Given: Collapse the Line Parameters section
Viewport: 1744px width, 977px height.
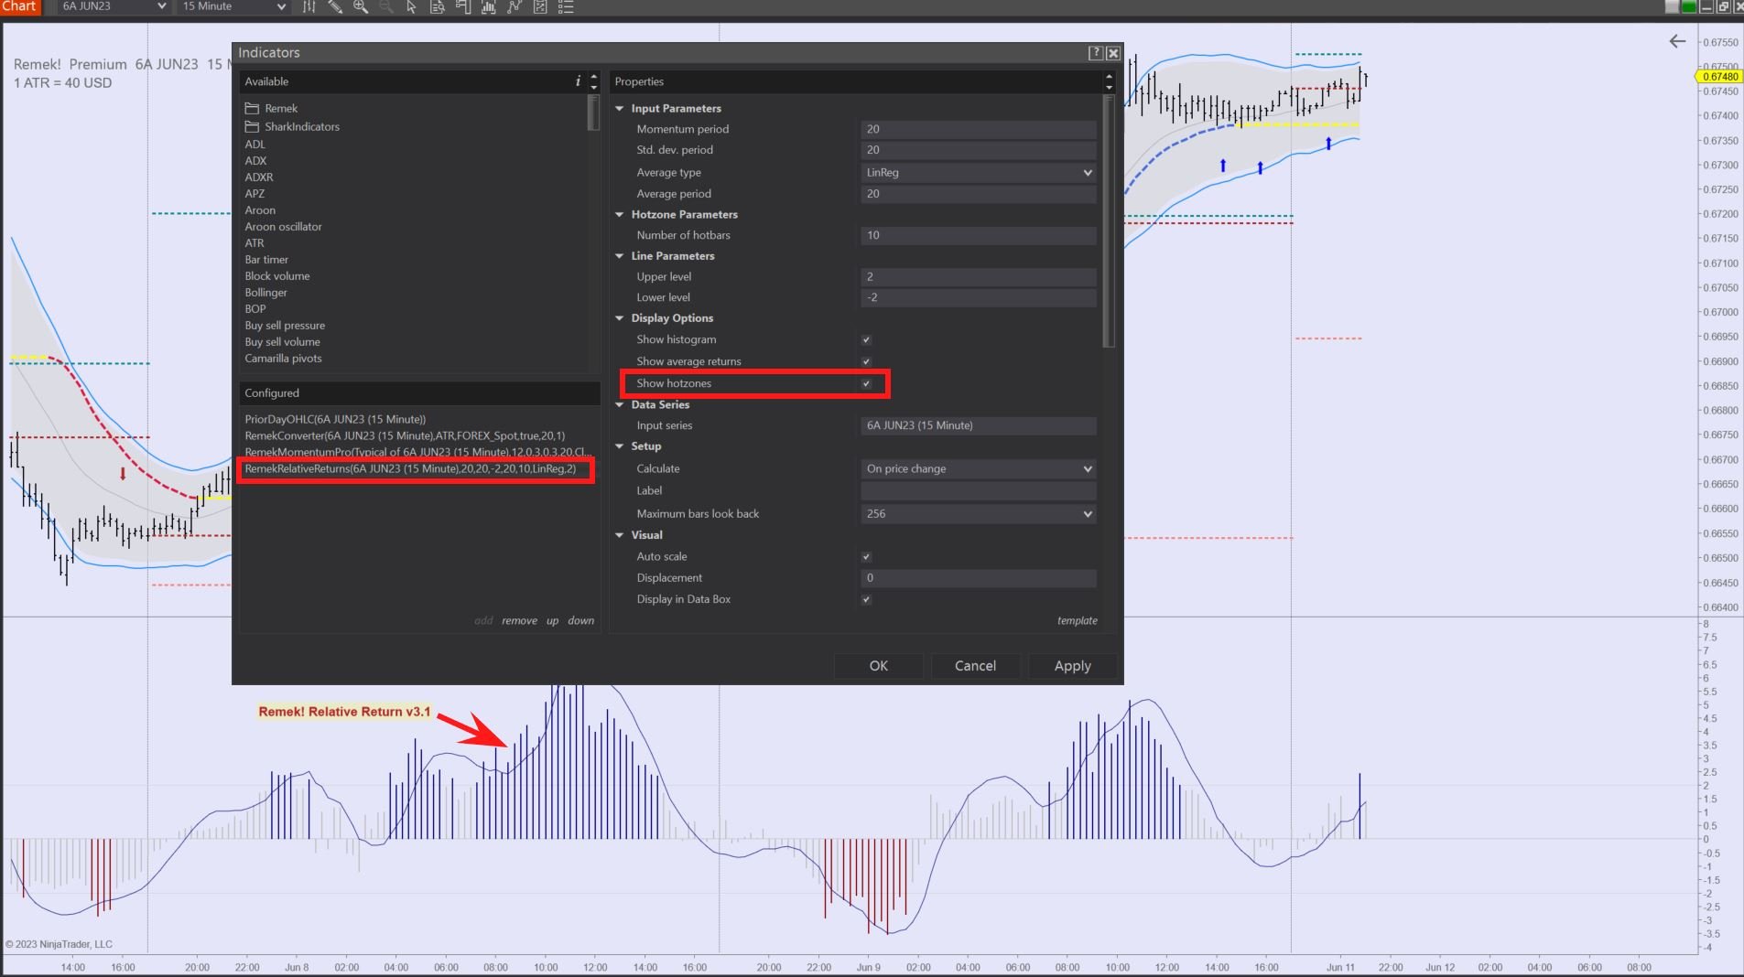Looking at the screenshot, I should coord(620,256).
